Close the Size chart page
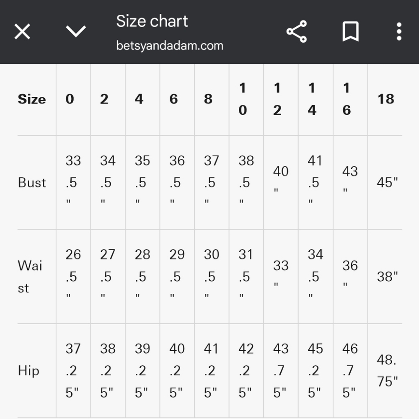This screenshot has width=419, height=419. 22,31
